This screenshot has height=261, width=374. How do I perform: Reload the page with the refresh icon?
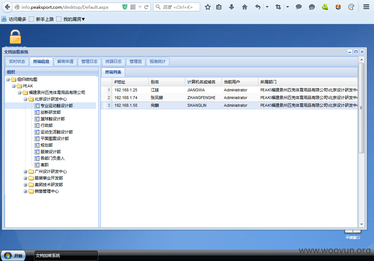pos(146,7)
